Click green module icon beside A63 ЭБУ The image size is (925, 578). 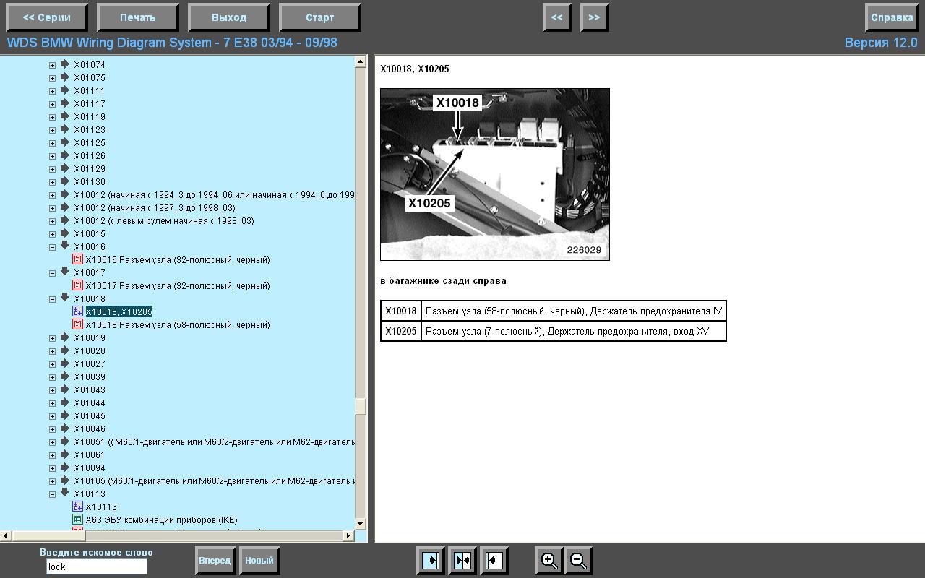[x=77, y=519]
